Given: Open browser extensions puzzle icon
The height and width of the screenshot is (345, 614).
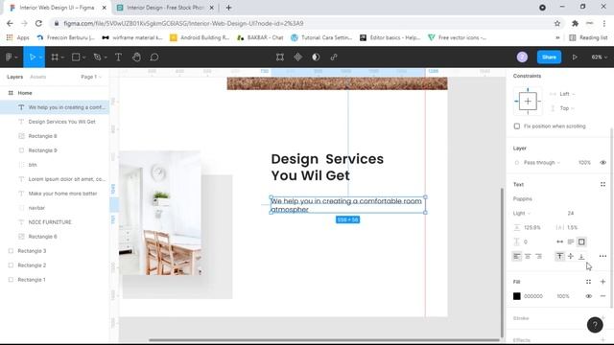Looking at the screenshot, I should point(575,23).
